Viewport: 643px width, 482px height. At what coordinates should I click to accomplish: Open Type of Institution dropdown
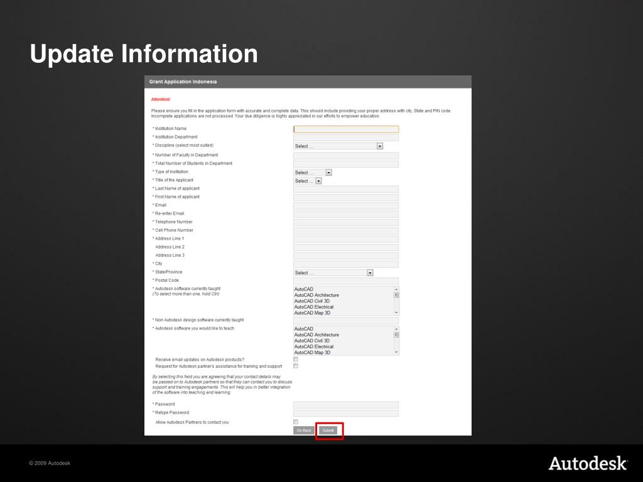(313, 173)
